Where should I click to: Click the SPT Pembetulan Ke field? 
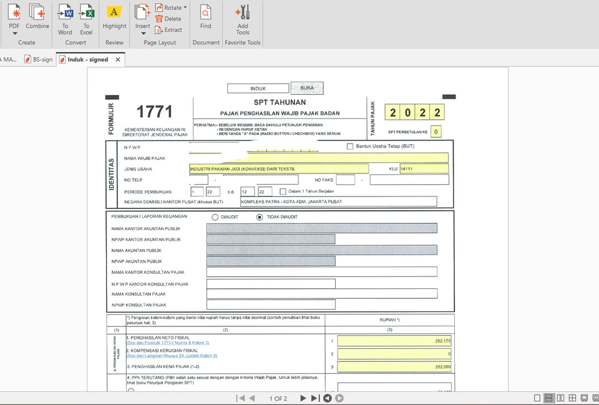coord(436,132)
